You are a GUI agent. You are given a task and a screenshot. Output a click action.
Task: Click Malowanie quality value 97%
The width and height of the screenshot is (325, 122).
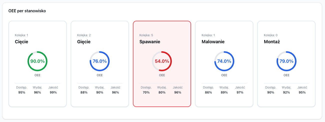240,92
